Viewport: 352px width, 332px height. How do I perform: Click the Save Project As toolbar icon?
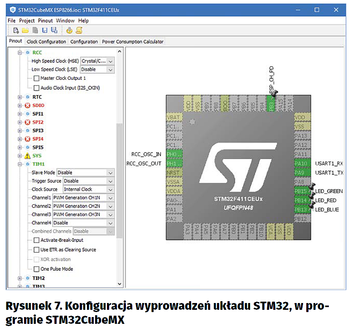[x=54, y=31]
